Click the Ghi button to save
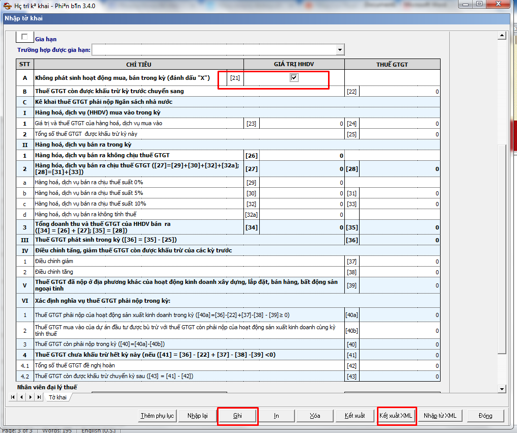Viewport: 517px width, 433px height. coord(237,416)
